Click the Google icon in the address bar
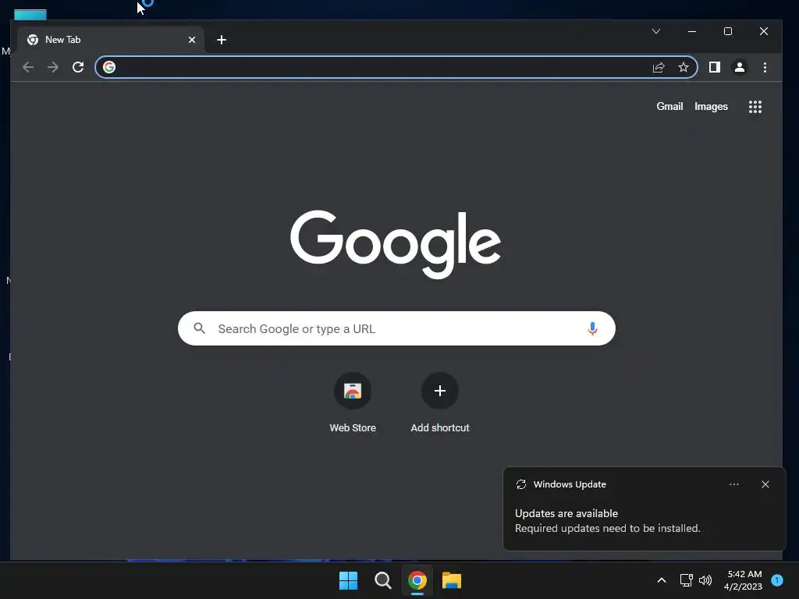 pyautogui.click(x=109, y=67)
